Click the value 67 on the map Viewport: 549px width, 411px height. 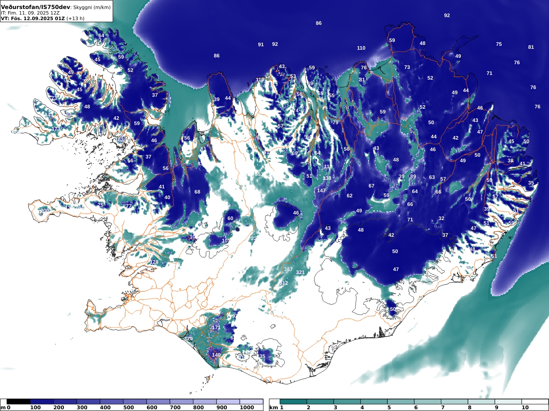371,186
